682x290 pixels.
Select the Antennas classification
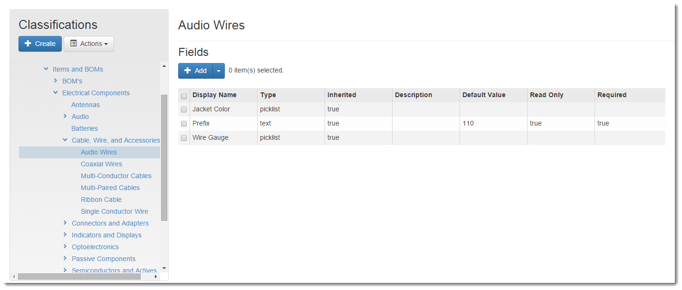coord(86,105)
